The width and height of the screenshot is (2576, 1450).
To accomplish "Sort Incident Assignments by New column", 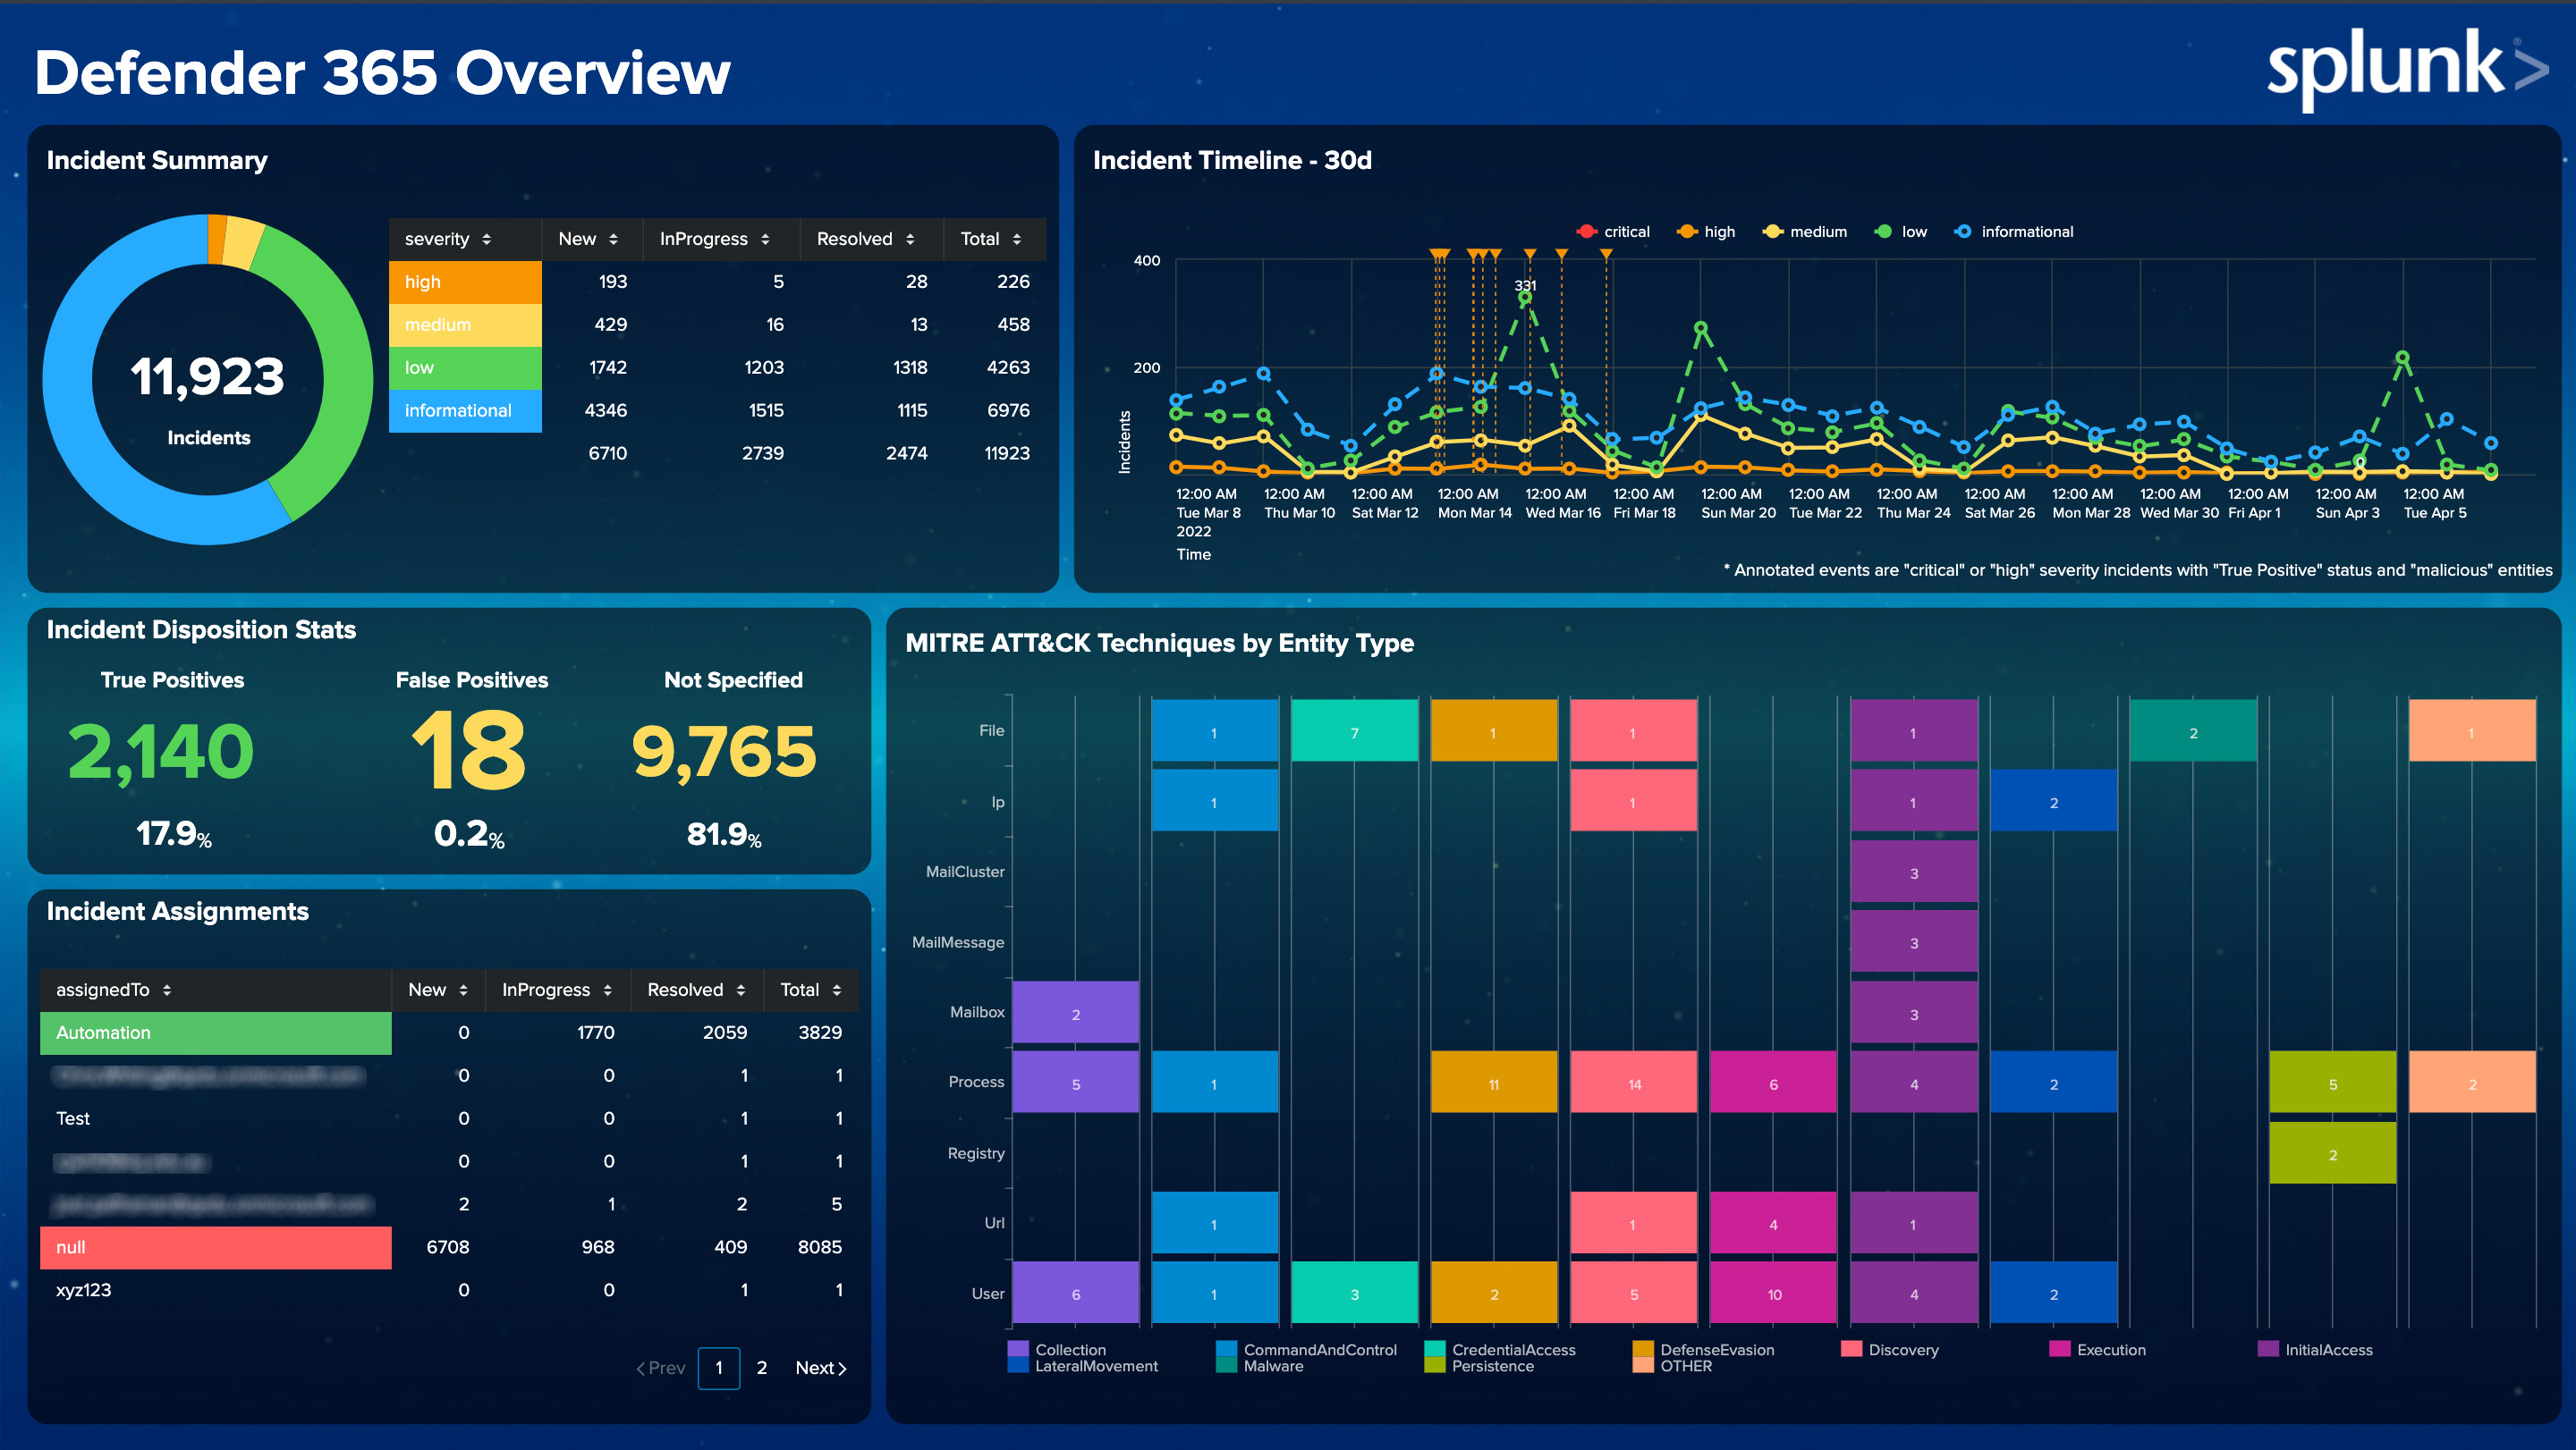I will 438,990.
